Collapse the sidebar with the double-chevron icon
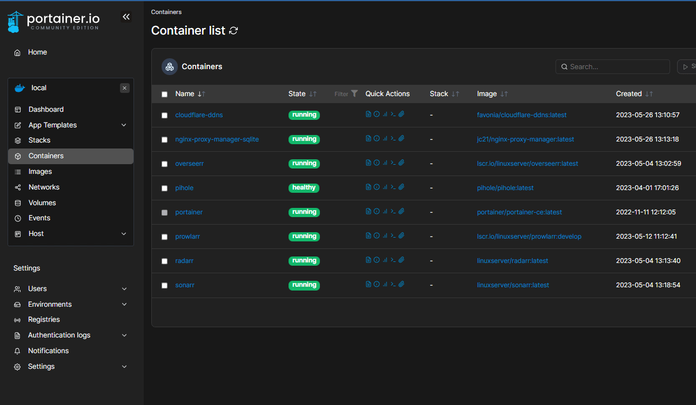This screenshot has height=405, width=696. (126, 17)
